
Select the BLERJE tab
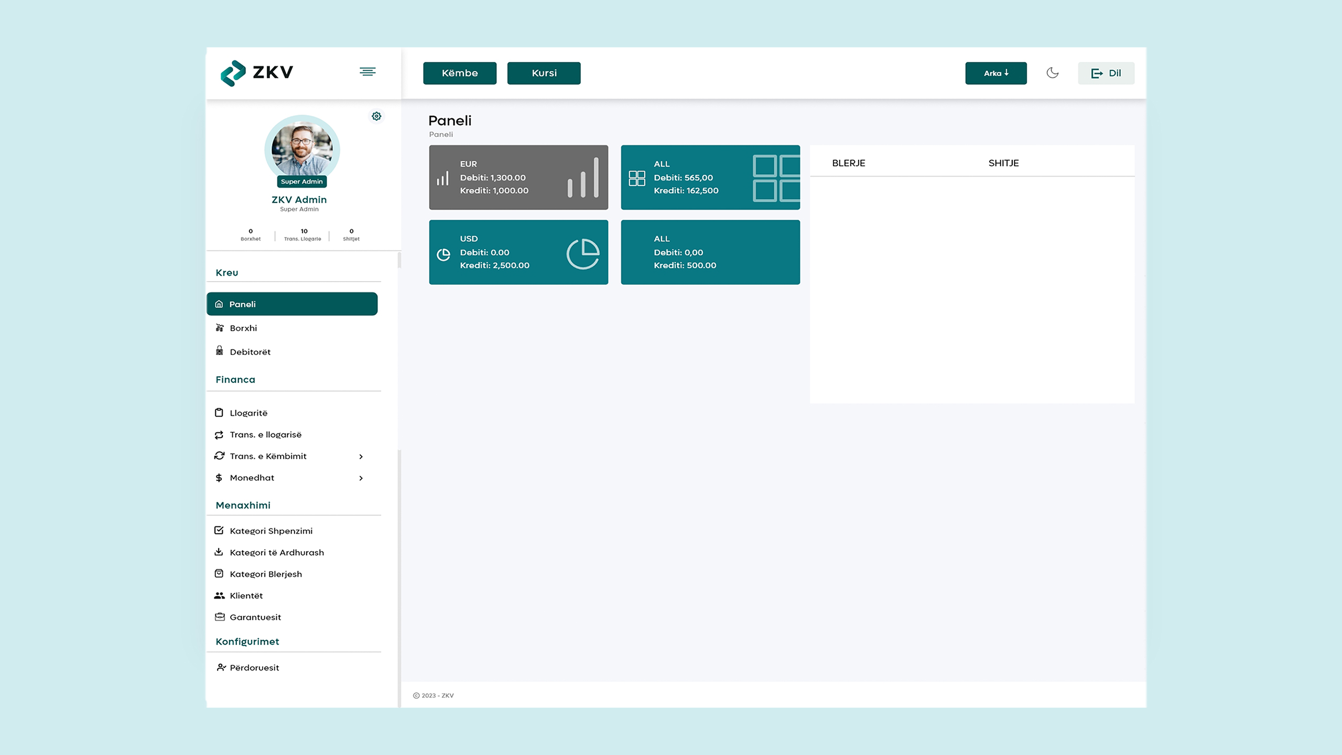848,163
